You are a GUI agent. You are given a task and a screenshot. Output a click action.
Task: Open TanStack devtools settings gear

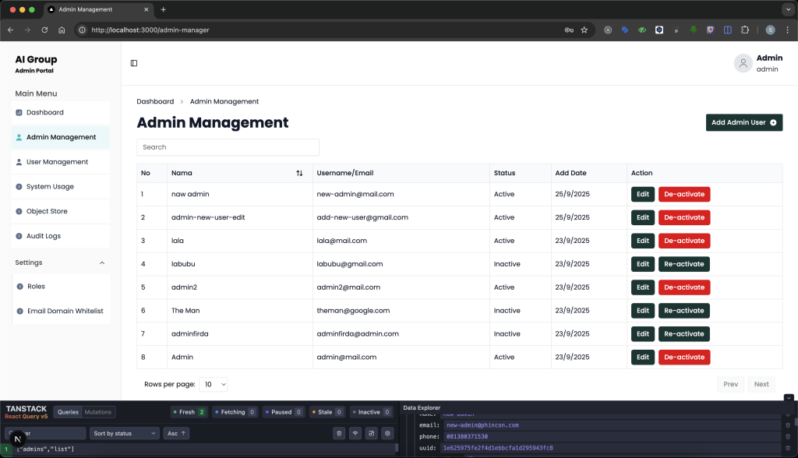[387, 433]
